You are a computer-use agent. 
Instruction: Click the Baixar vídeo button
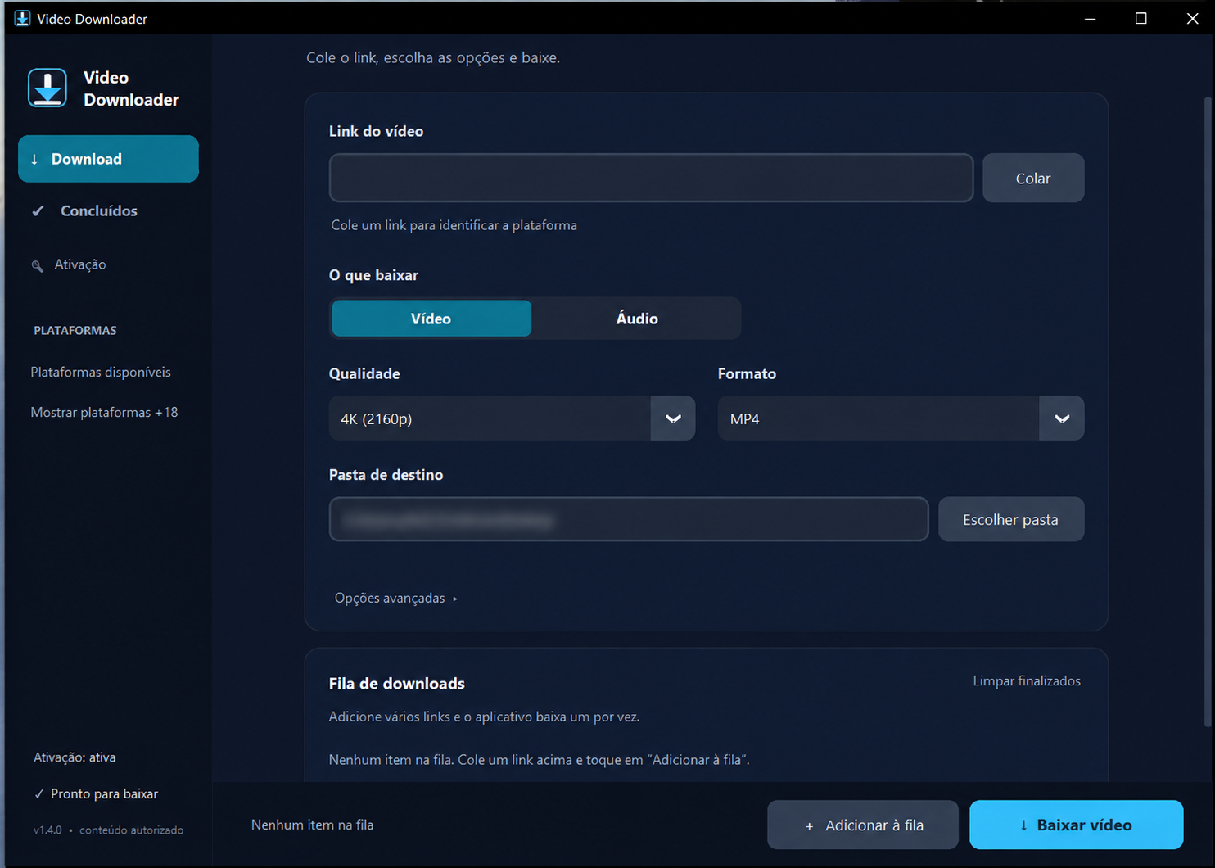(x=1077, y=825)
